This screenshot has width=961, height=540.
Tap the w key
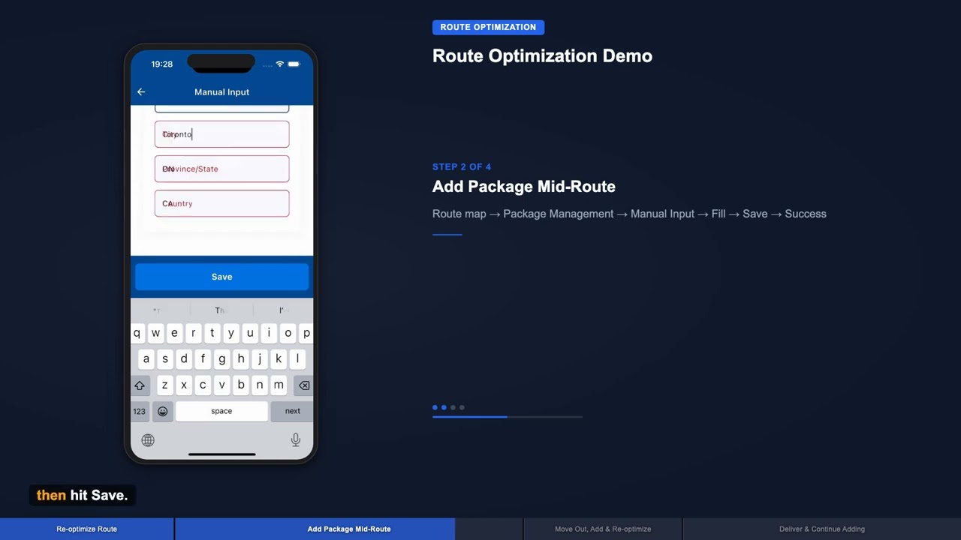pyautogui.click(x=155, y=333)
